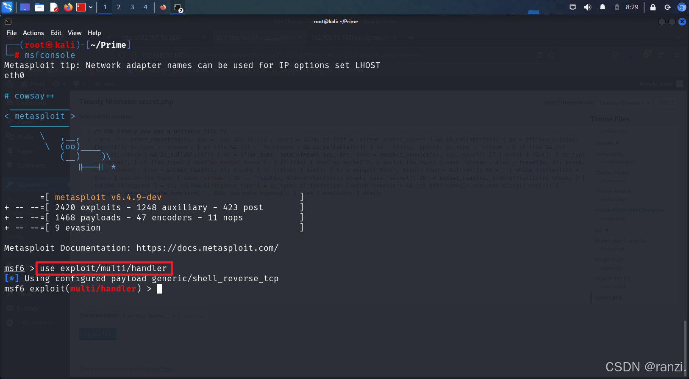
Task: Open the file manager from the panel
Action: [x=39, y=7]
